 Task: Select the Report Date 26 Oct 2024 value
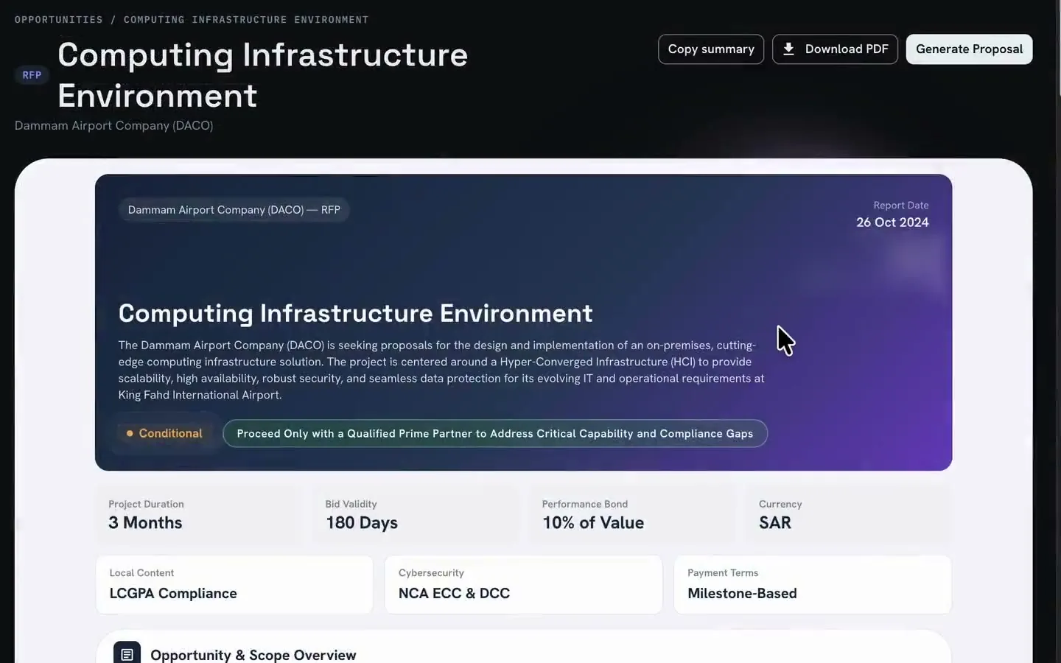click(892, 222)
